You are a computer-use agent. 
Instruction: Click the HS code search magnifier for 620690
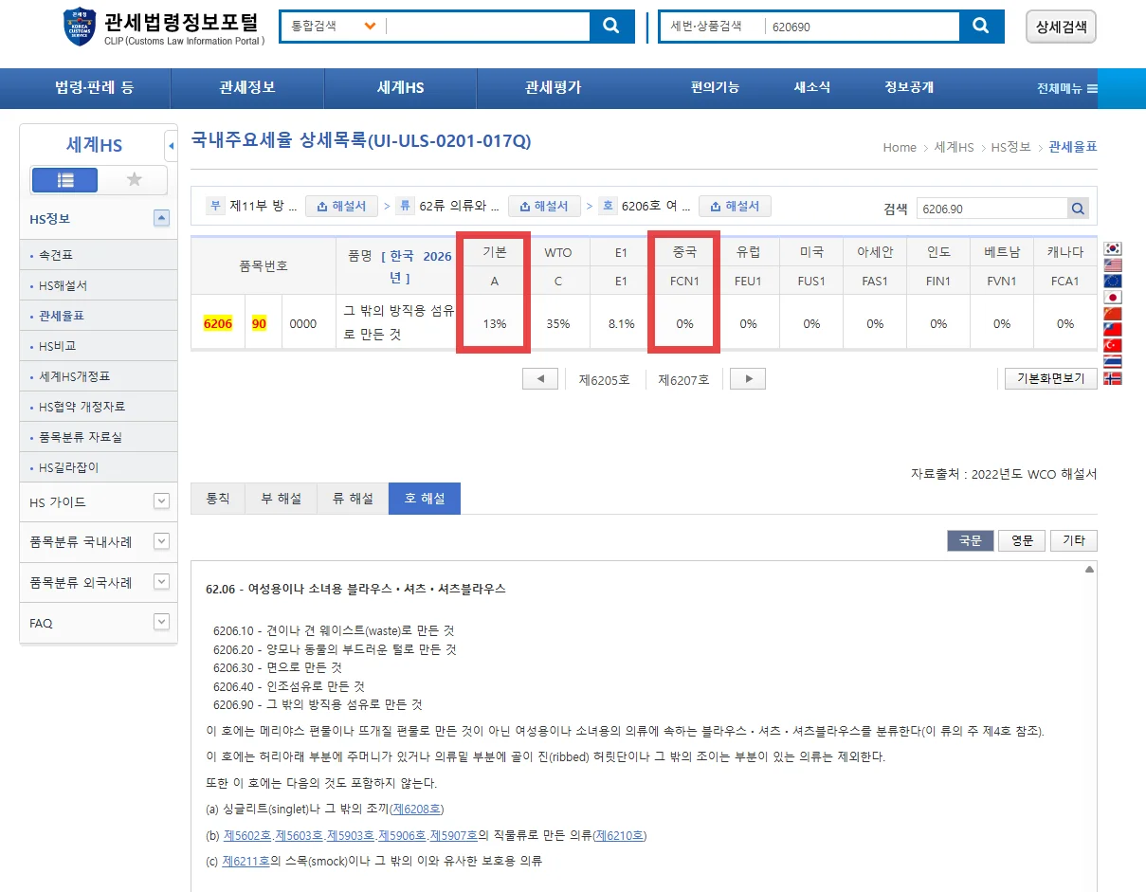click(981, 27)
